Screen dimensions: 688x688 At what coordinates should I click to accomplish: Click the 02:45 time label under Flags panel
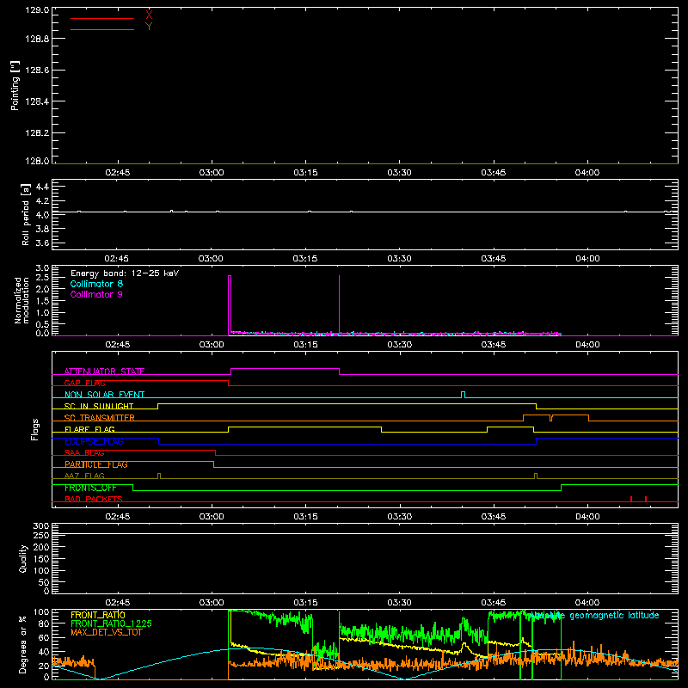[118, 517]
